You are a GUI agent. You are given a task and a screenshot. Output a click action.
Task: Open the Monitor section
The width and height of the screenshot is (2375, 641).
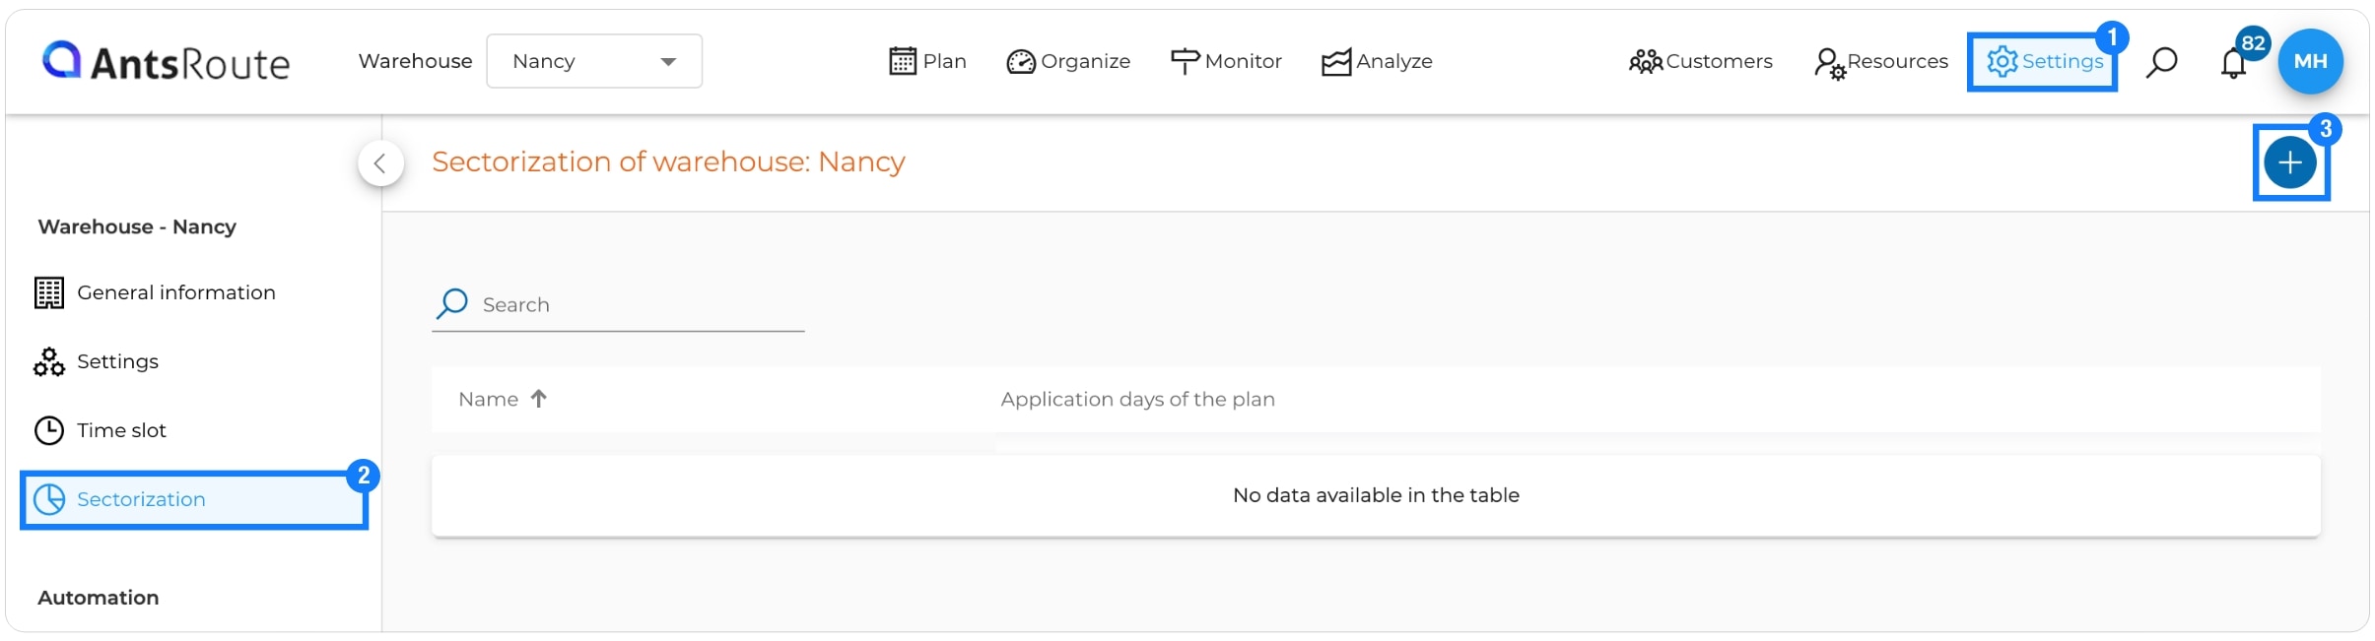tap(1226, 61)
